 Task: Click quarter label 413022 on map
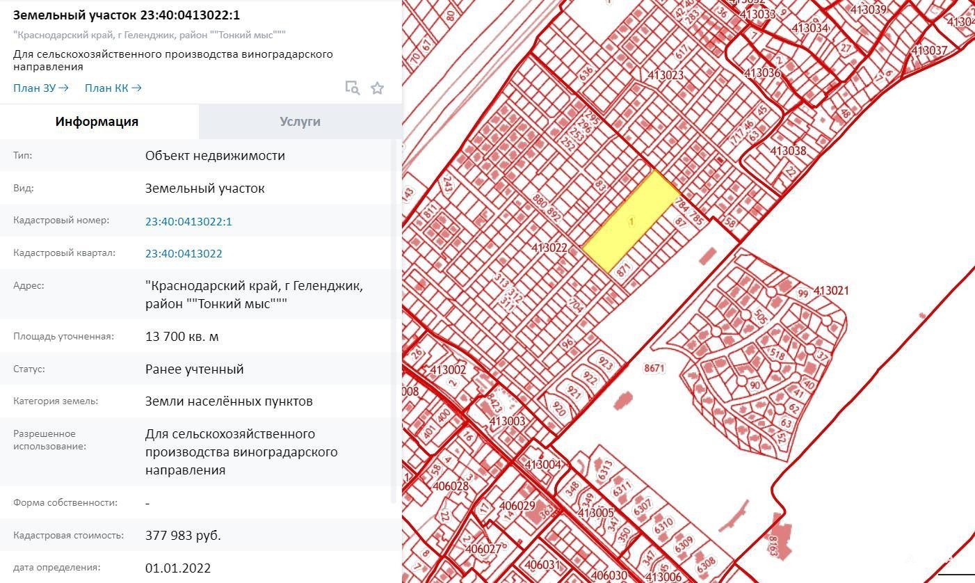click(549, 248)
